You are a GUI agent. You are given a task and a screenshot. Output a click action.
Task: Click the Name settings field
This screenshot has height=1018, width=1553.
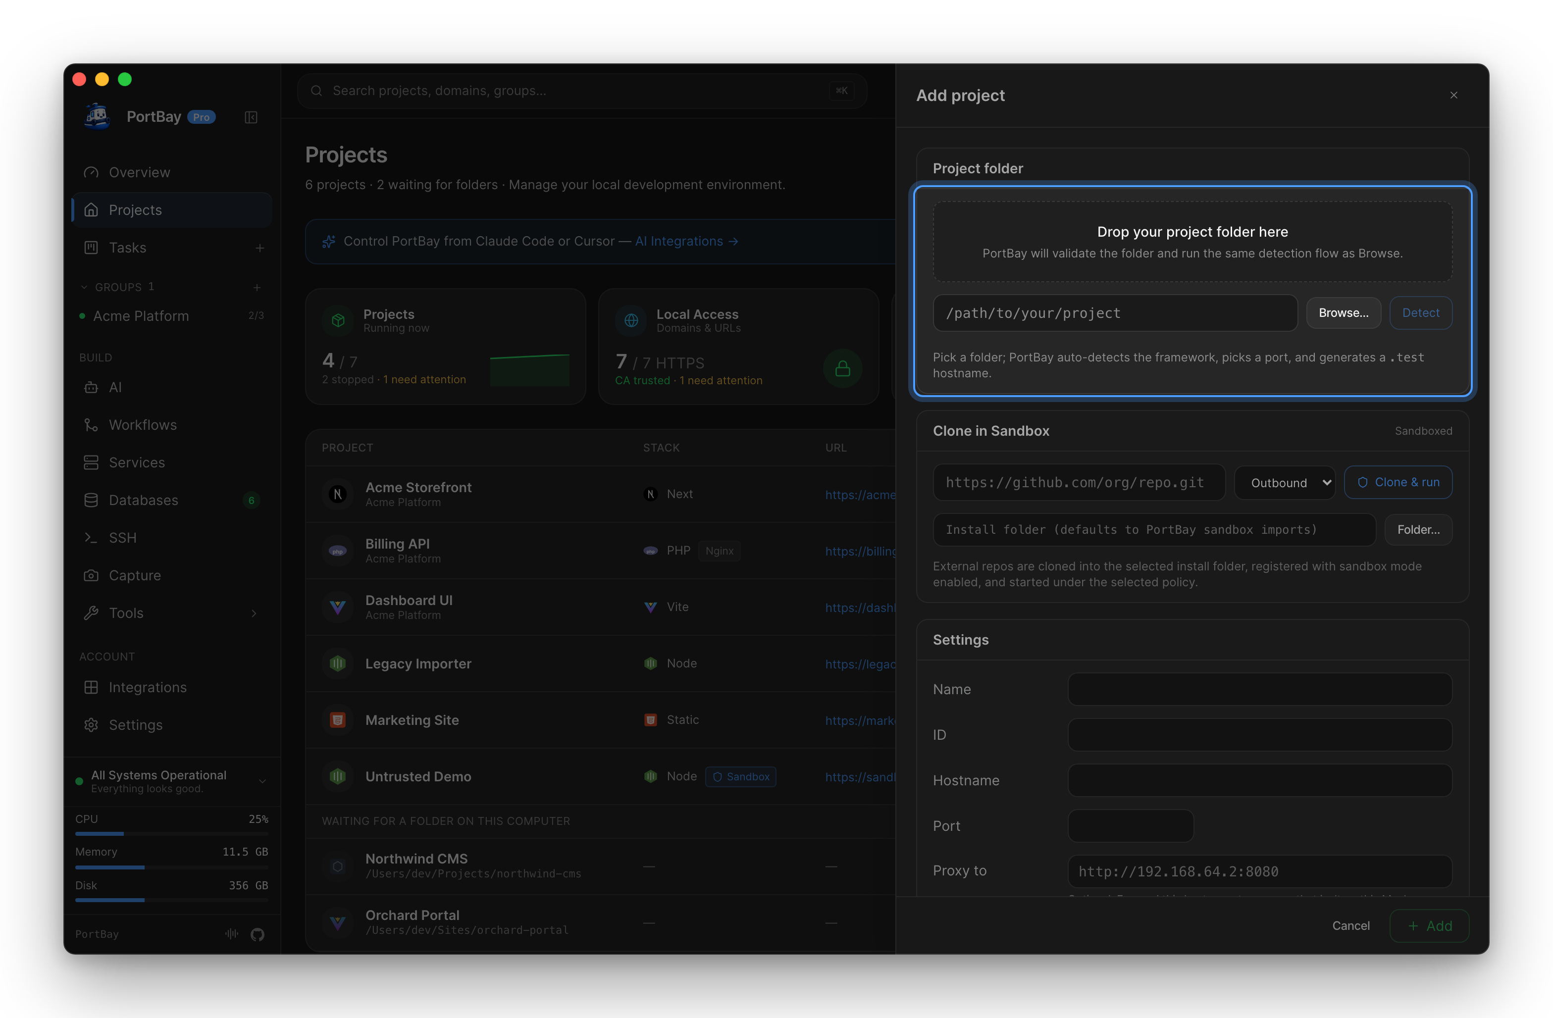click(x=1260, y=689)
